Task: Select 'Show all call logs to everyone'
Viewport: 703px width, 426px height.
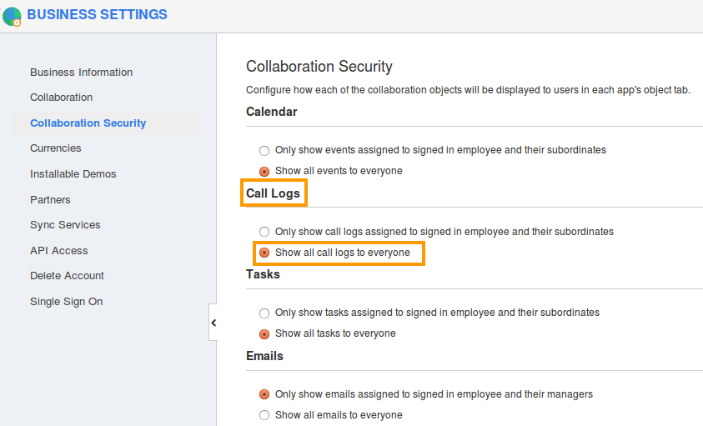Action: (x=264, y=253)
